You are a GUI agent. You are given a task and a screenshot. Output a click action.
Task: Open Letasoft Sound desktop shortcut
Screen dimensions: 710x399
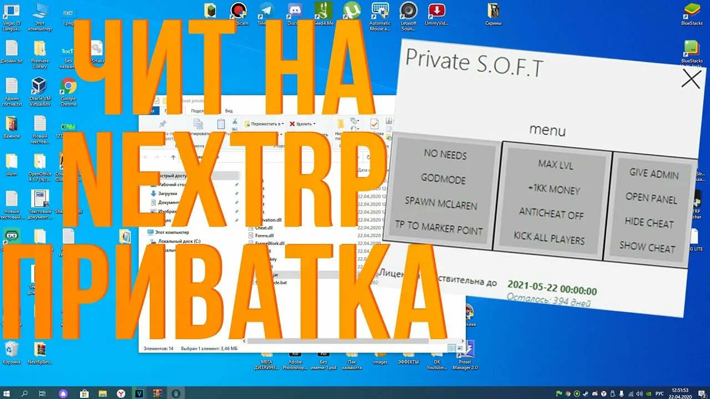tap(409, 17)
